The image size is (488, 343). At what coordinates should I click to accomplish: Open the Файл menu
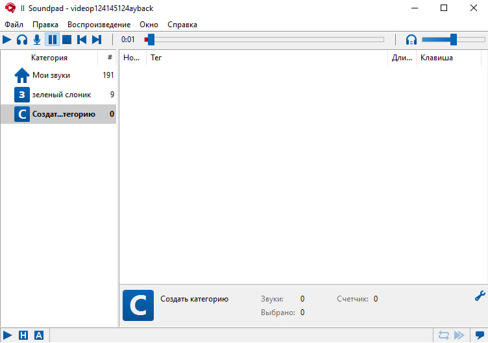click(14, 25)
